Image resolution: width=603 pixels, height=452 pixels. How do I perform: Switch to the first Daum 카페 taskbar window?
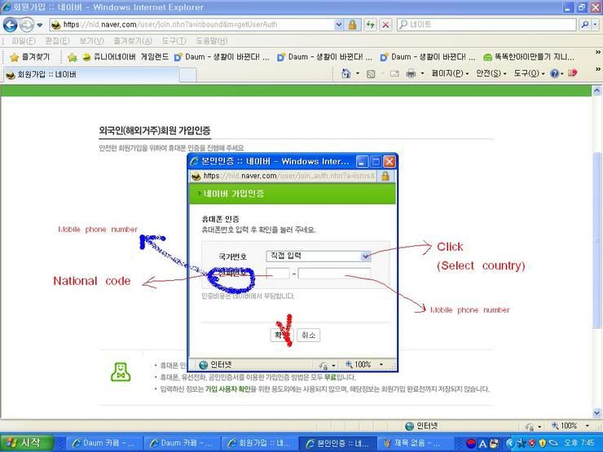click(x=104, y=443)
